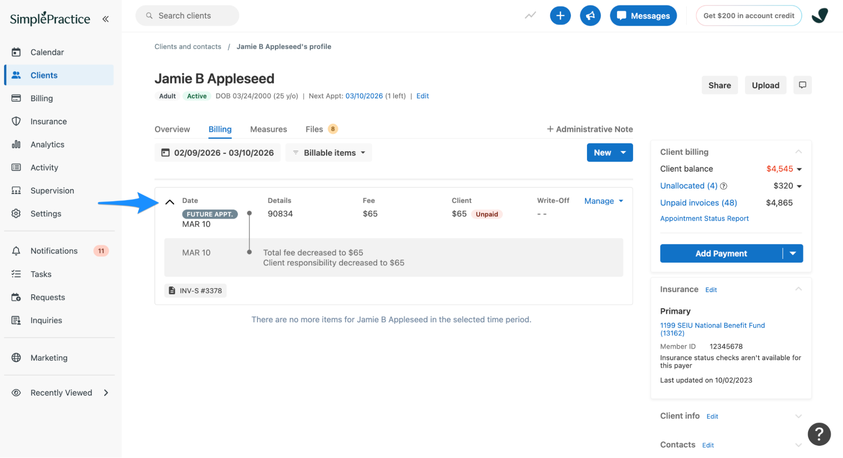Viewport: 843px width, 458px height.
Task: Collapse the sidebar with double chevron icon
Action: (x=105, y=19)
